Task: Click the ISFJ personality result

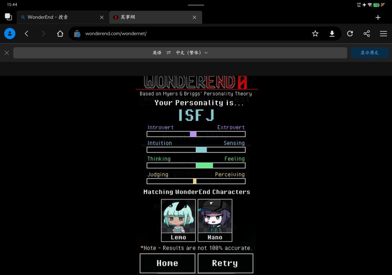Action: tap(196, 115)
